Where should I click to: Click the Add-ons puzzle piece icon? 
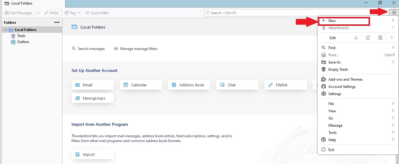click(324, 79)
